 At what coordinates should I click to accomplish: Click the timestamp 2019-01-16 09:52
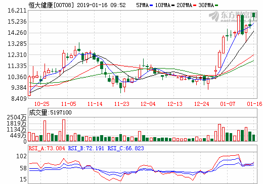coord(101,5)
